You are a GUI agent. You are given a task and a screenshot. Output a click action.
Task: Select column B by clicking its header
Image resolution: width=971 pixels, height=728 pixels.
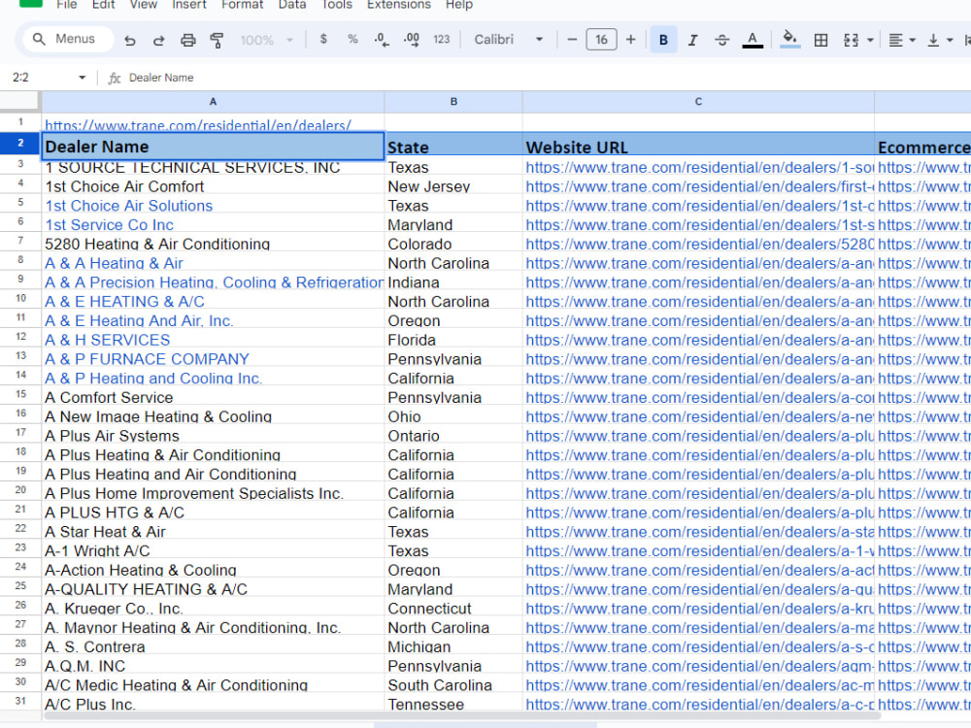pos(453,101)
